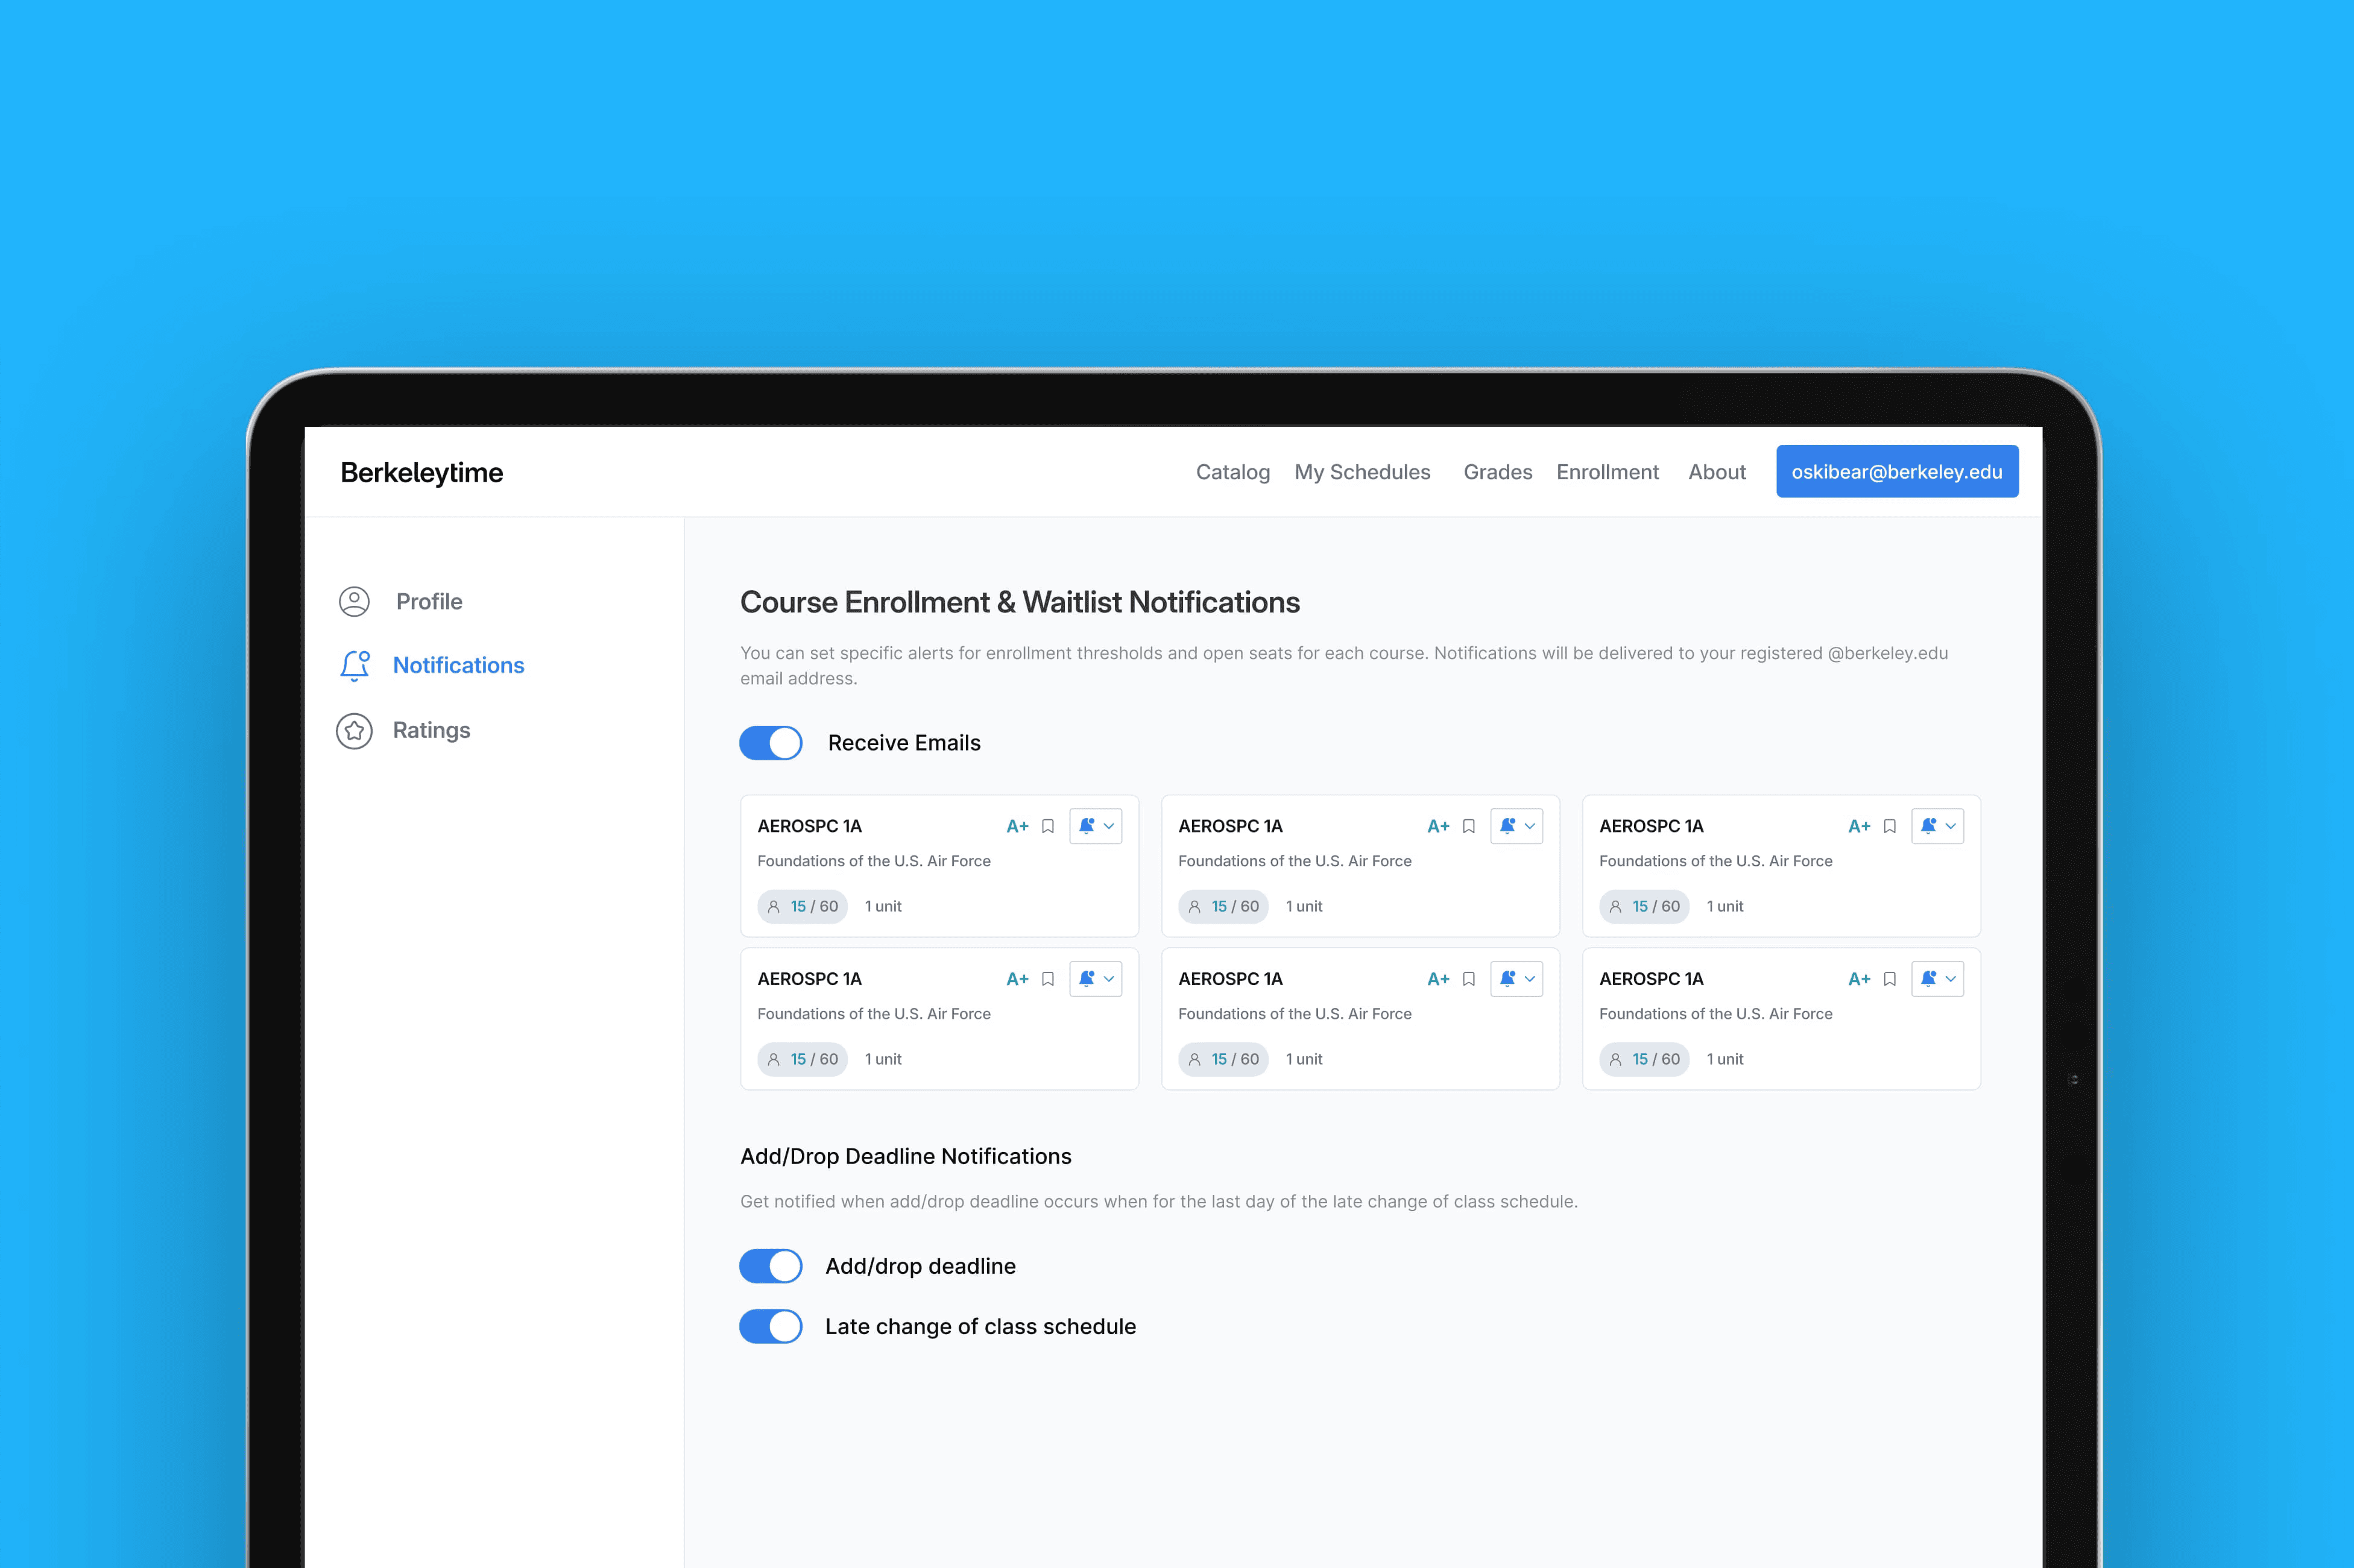Open the Berkeleytime home logo link
This screenshot has height=1568, width=2354.
coord(422,472)
